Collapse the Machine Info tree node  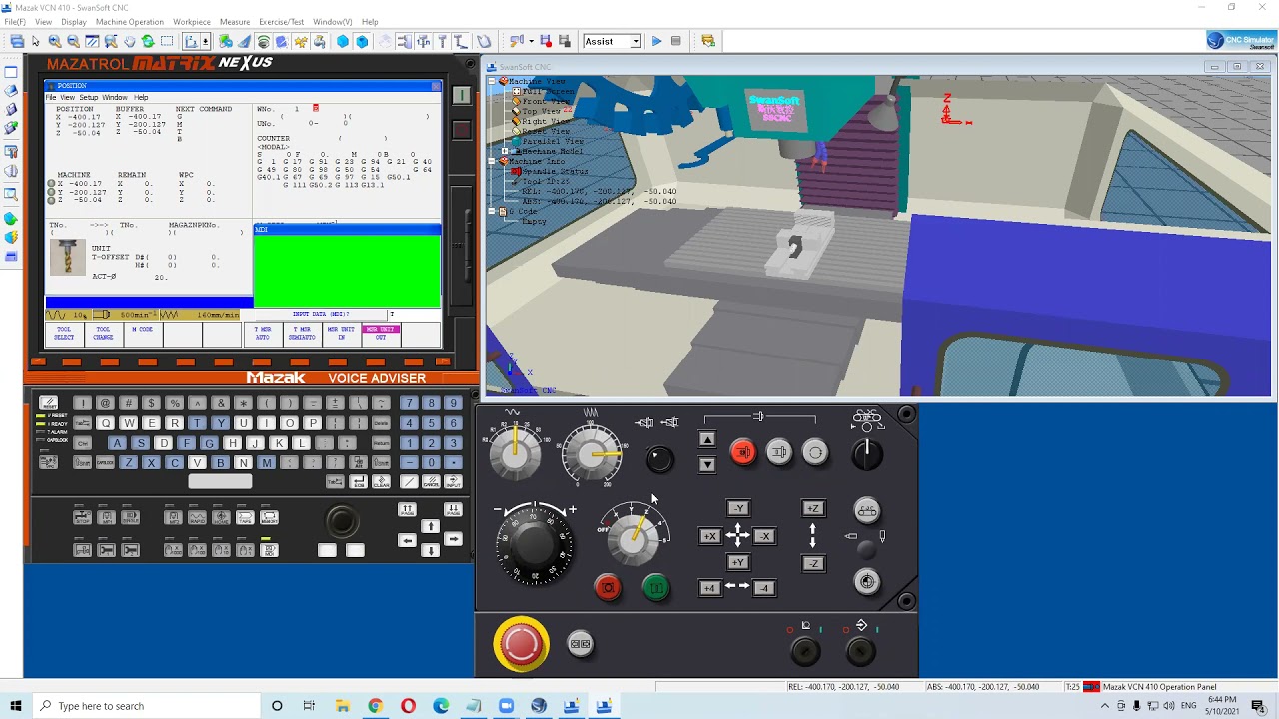(491, 161)
